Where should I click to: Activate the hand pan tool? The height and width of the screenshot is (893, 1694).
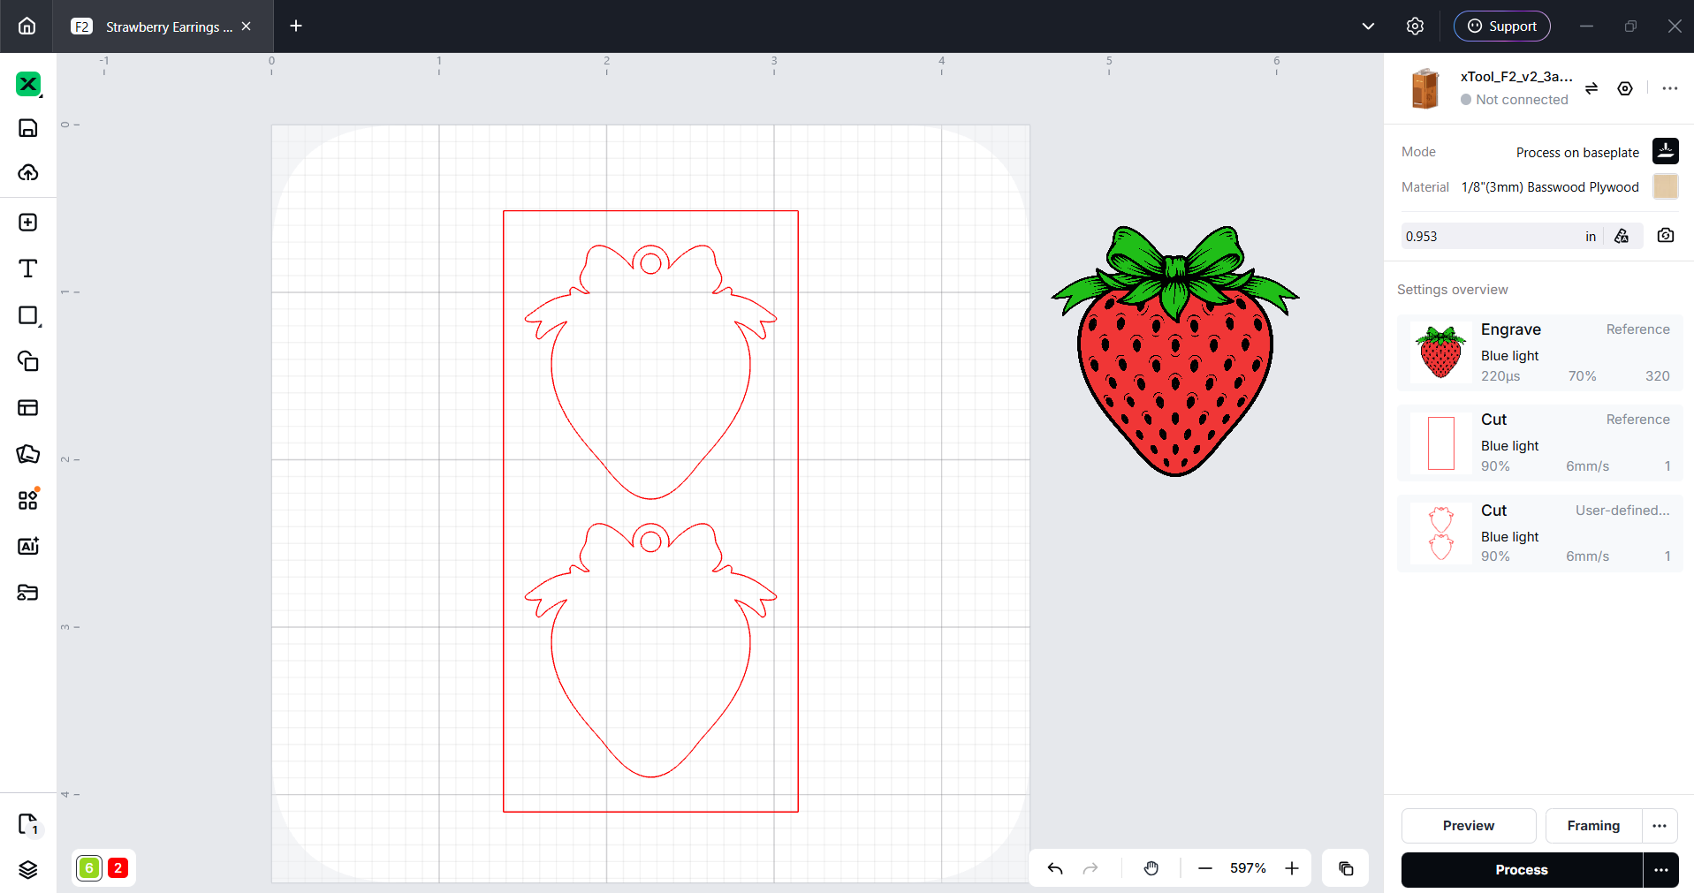point(1151,868)
